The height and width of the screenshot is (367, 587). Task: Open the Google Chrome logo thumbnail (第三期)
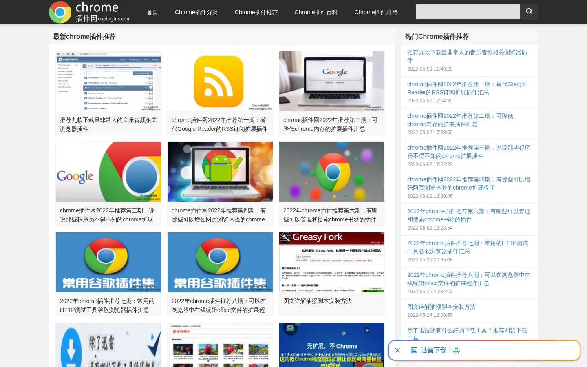pyautogui.click(x=108, y=172)
